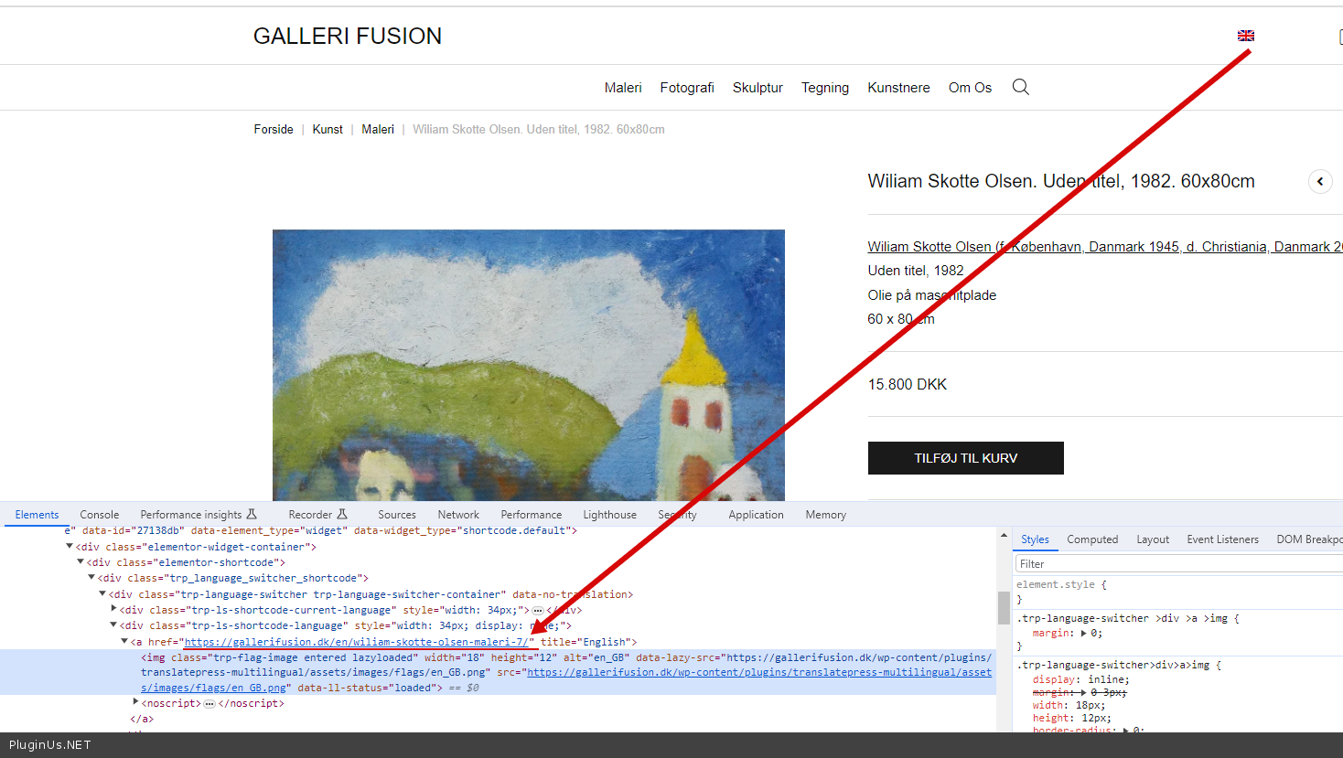Expand the trp-ls-shortcode-current-language div node
The image size is (1343, 758).
(x=113, y=609)
